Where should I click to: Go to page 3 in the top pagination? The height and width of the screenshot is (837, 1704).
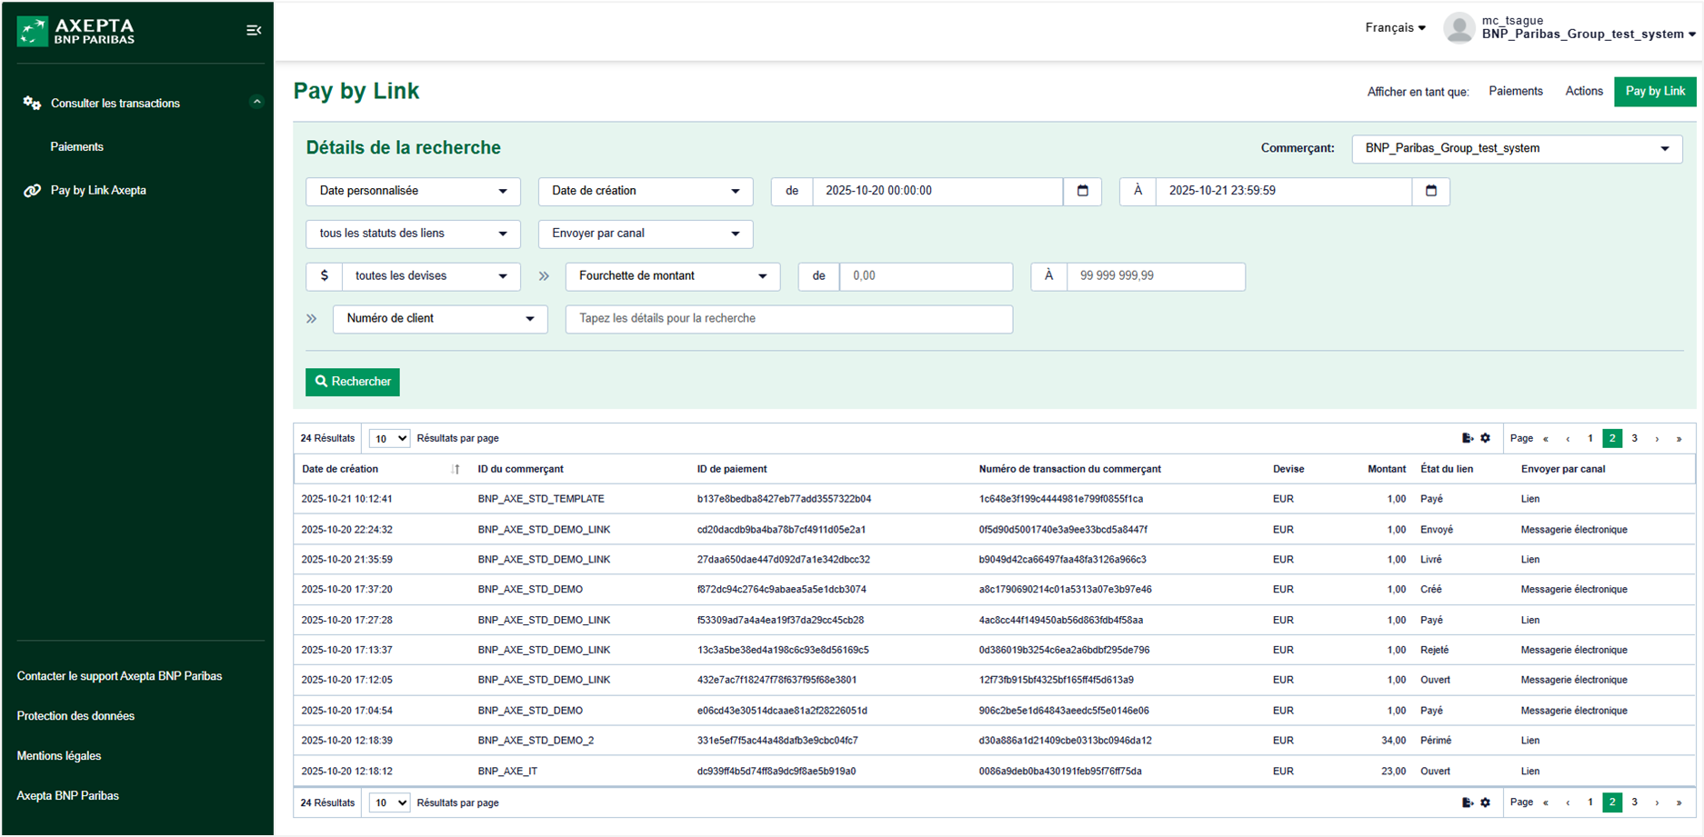(1634, 439)
